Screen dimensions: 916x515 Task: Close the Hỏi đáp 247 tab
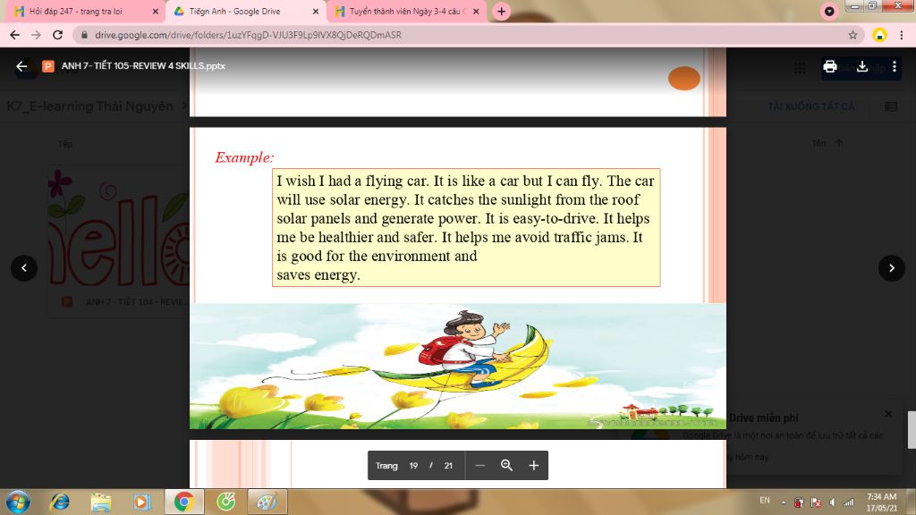(x=156, y=11)
